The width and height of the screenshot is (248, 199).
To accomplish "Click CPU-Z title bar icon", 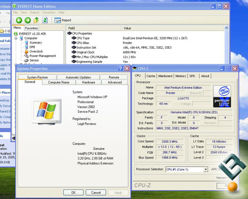I will coord(135,68).
